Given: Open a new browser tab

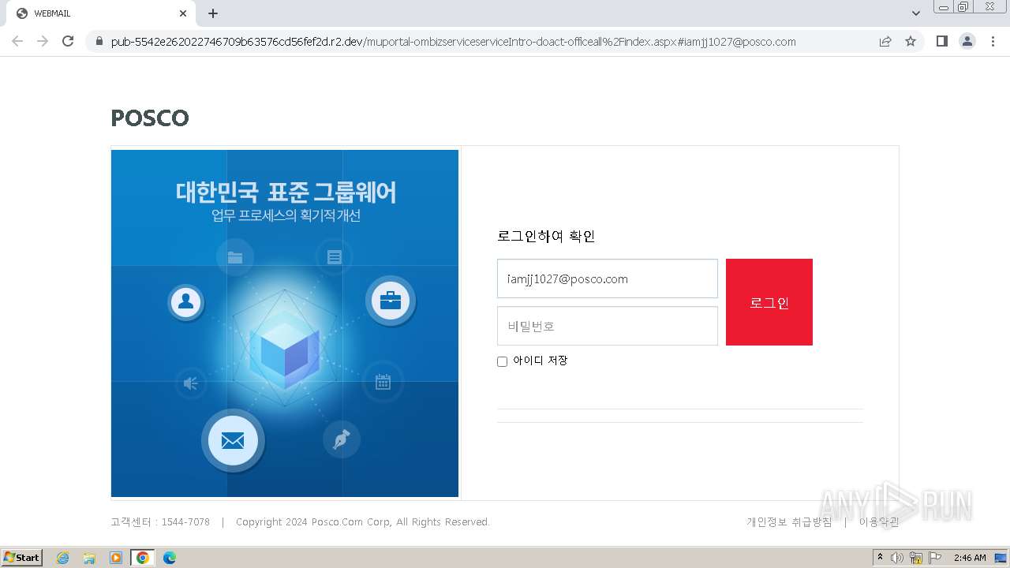Looking at the screenshot, I should pyautogui.click(x=213, y=13).
